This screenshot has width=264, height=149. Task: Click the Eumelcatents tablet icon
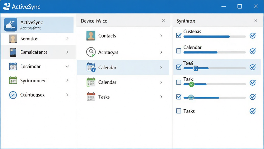(13, 52)
